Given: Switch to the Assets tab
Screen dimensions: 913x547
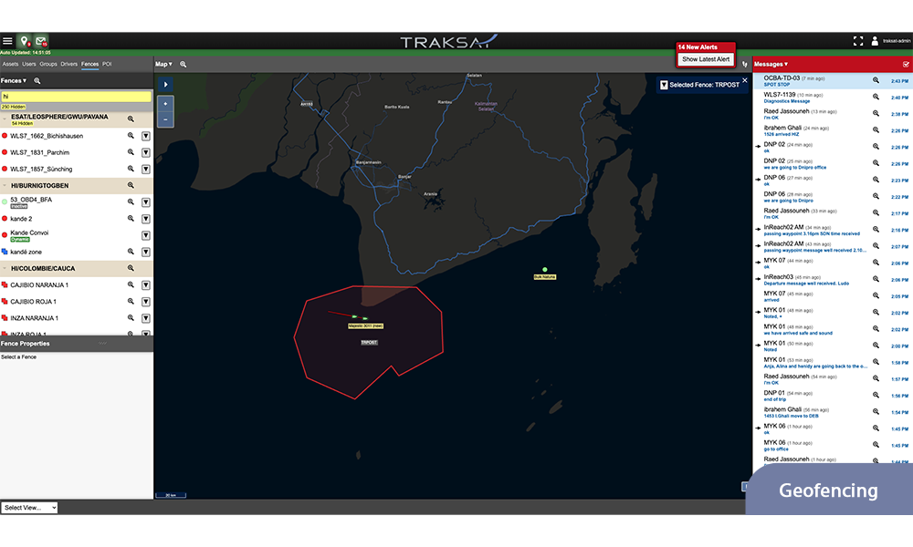Looking at the screenshot, I should click(10, 65).
